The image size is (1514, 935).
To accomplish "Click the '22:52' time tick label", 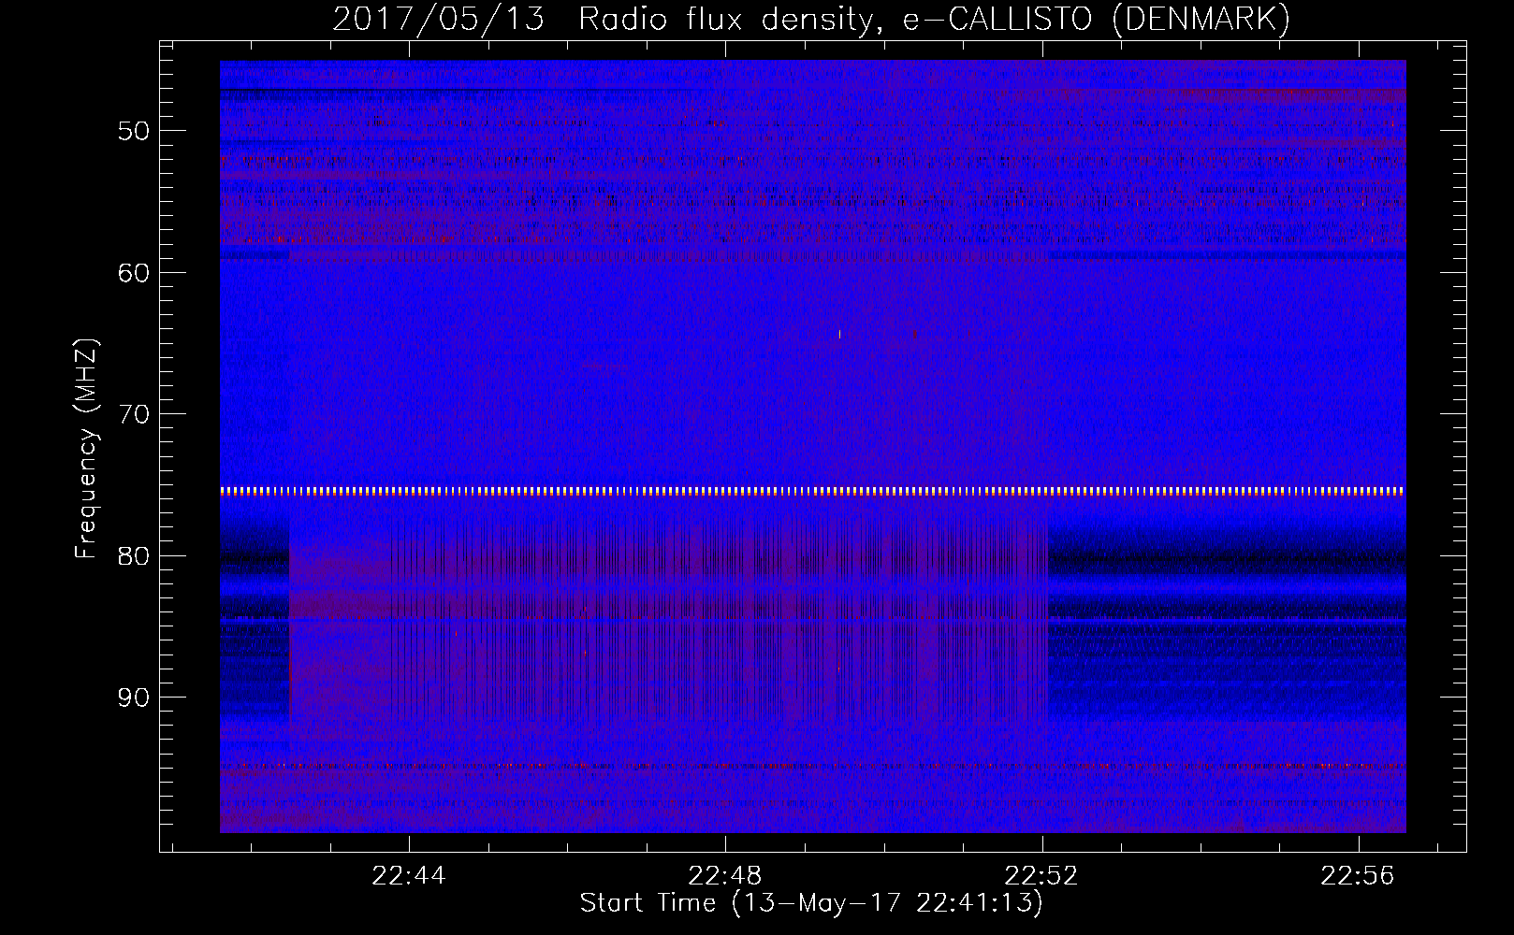I will (1041, 876).
